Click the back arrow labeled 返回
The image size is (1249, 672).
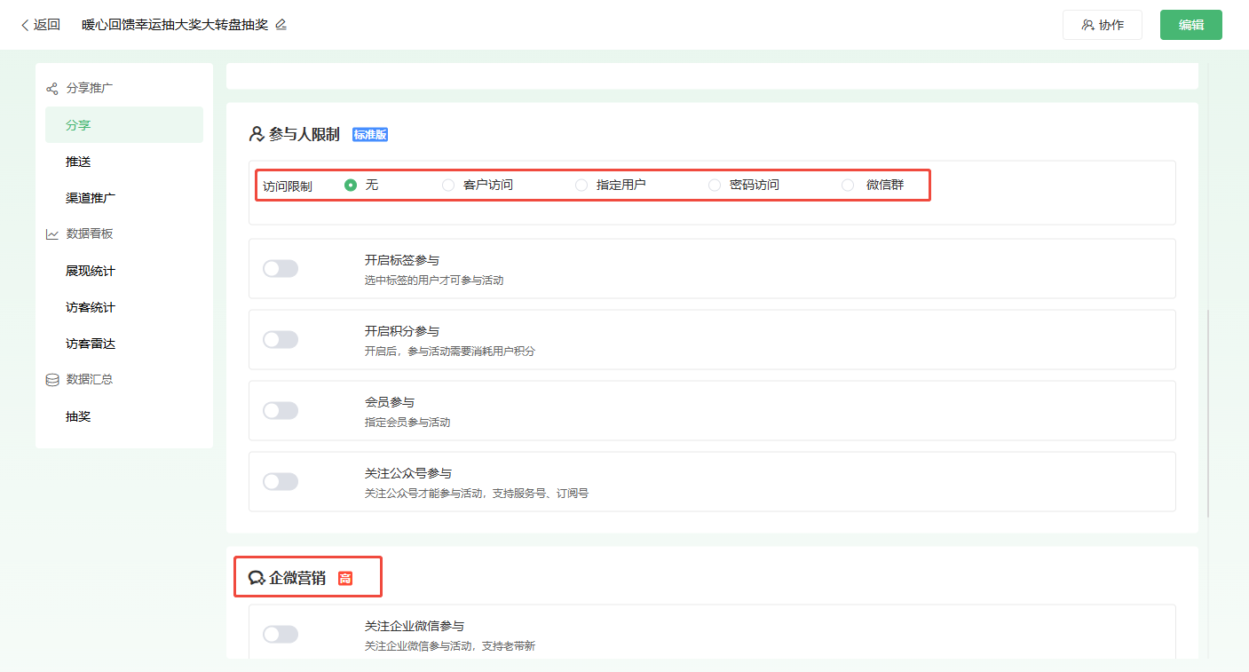coord(41,25)
